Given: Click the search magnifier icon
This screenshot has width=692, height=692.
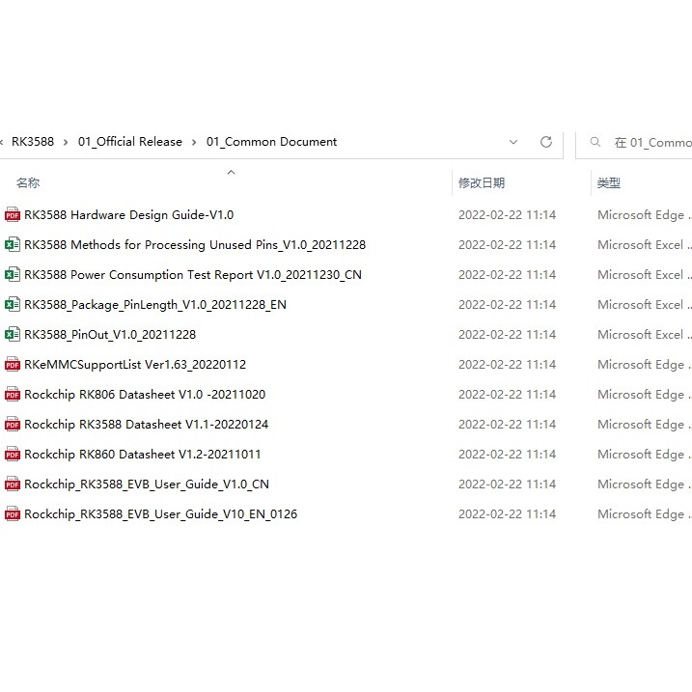Looking at the screenshot, I should (x=595, y=142).
